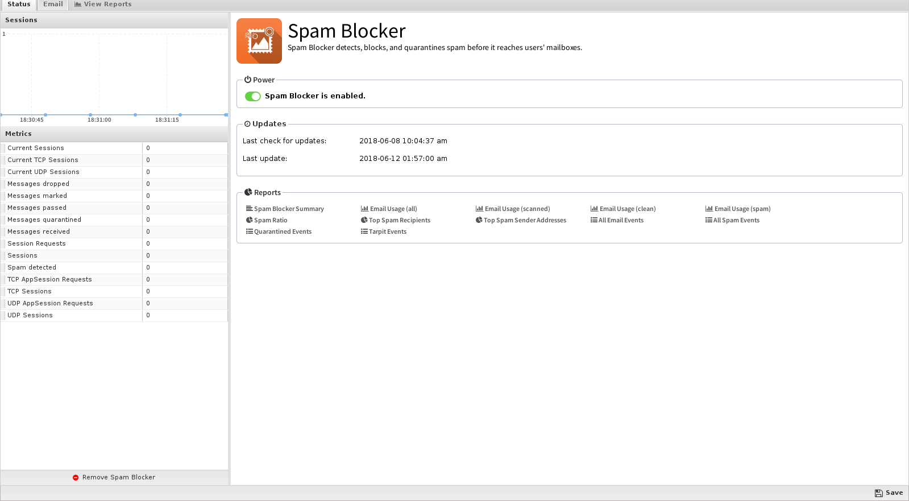This screenshot has height=501, width=909.
Task: Select the Session Requests row
Action: coord(114,243)
